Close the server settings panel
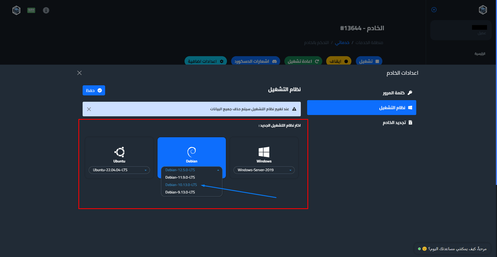The width and height of the screenshot is (497, 257). 79,73
